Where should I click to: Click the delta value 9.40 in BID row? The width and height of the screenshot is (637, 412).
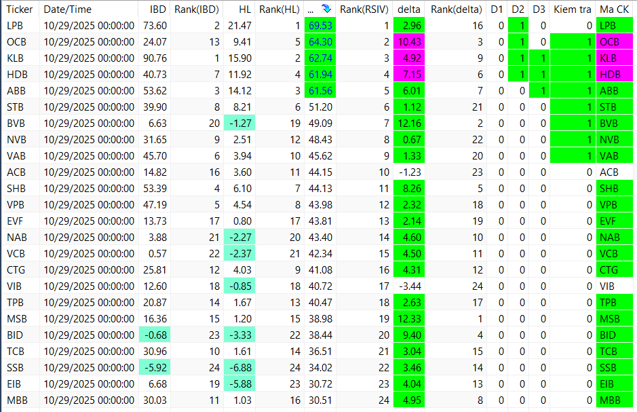pos(409,335)
